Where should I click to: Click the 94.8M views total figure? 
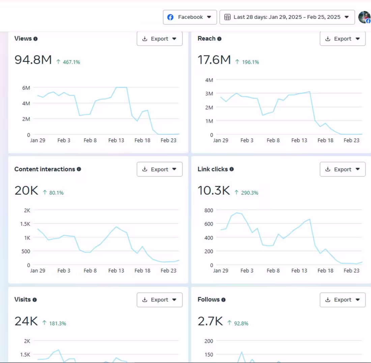point(33,60)
